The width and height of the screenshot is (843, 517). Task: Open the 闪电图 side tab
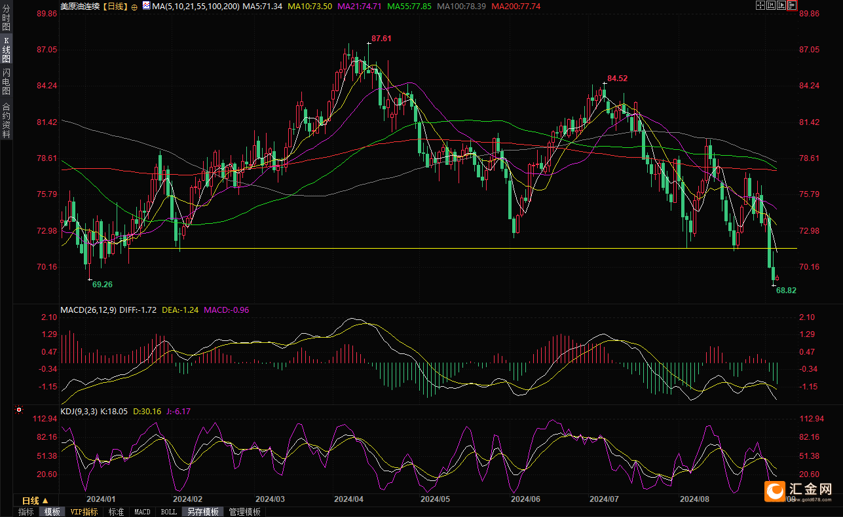[6, 81]
